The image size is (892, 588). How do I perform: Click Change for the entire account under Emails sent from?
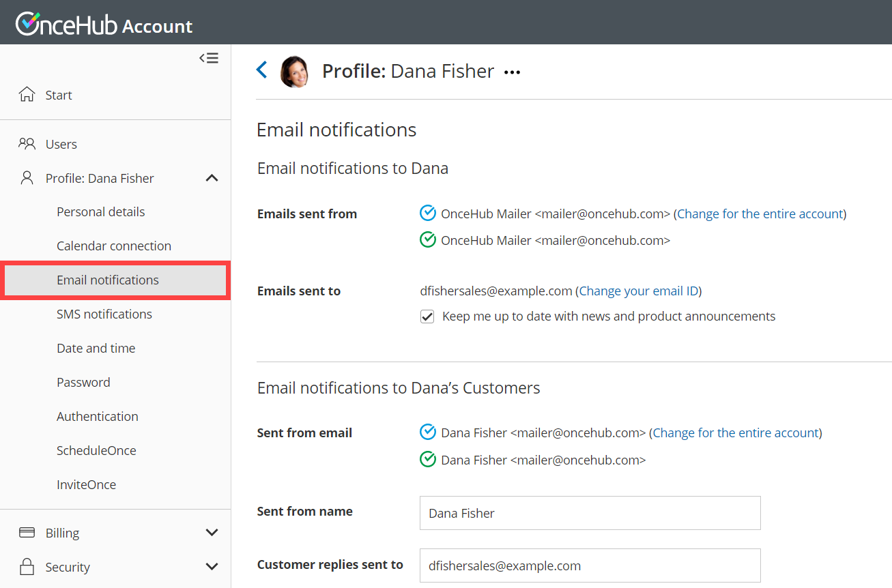(760, 214)
